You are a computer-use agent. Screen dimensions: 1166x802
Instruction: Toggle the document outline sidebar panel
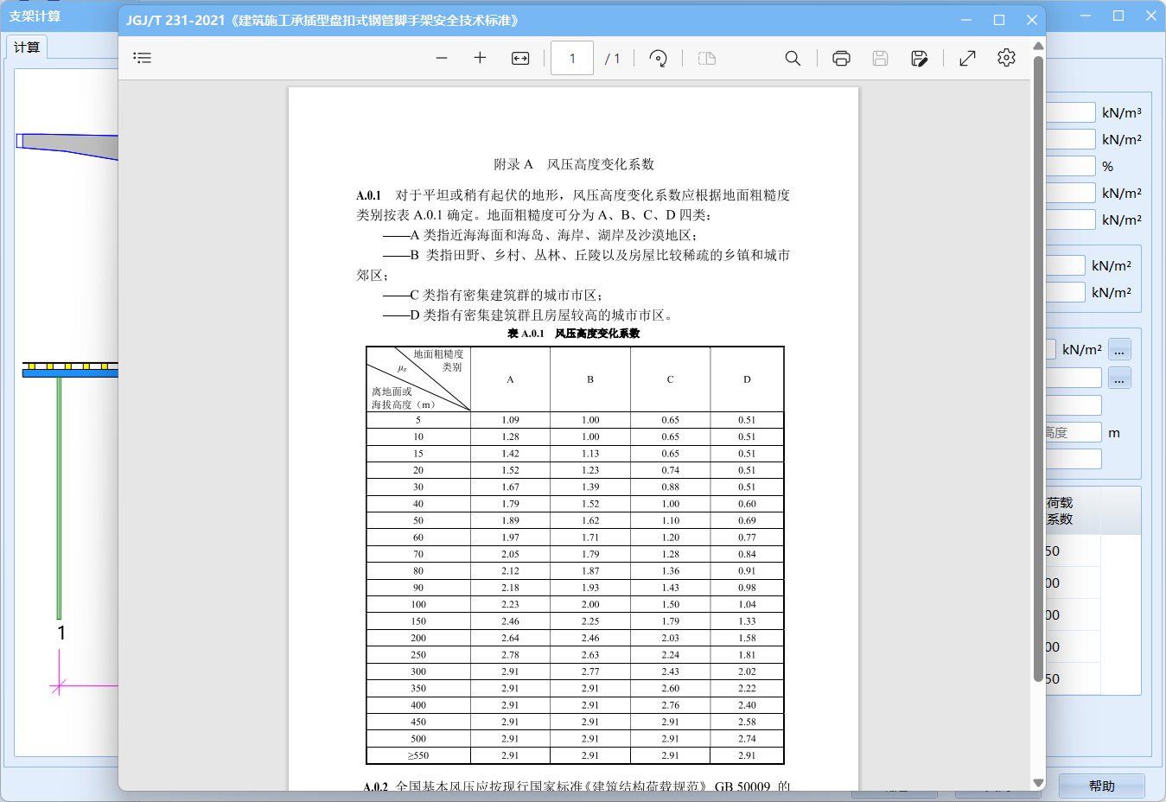tap(142, 57)
